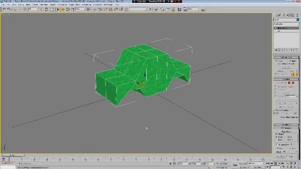Switch to the Display command panel tab
The width and height of the screenshot is (301, 169).
(293, 15)
